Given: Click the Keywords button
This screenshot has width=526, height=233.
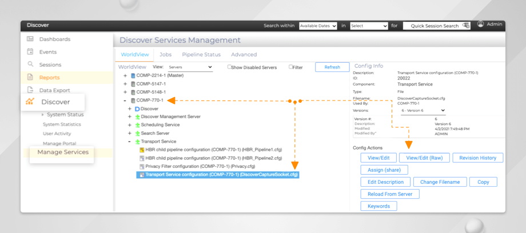Looking at the screenshot, I should pos(378,206).
